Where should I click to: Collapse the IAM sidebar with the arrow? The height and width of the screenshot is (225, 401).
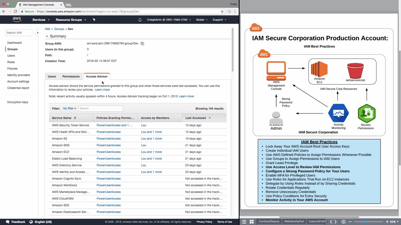37,32
